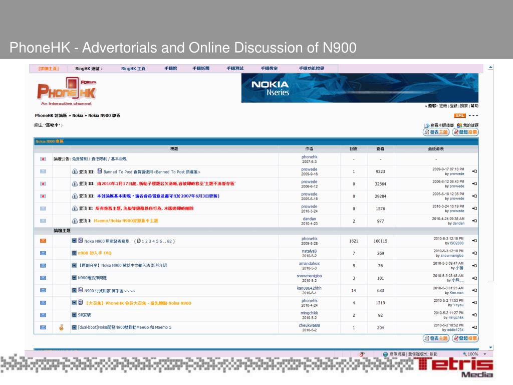Click the orange envelope icon for N900 用家 thread
Image resolution: width=513 pixels, height=385 pixels.
pos(43,241)
